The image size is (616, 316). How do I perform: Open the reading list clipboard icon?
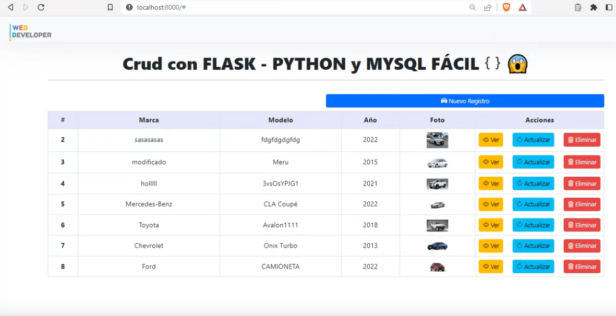coord(577,7)
